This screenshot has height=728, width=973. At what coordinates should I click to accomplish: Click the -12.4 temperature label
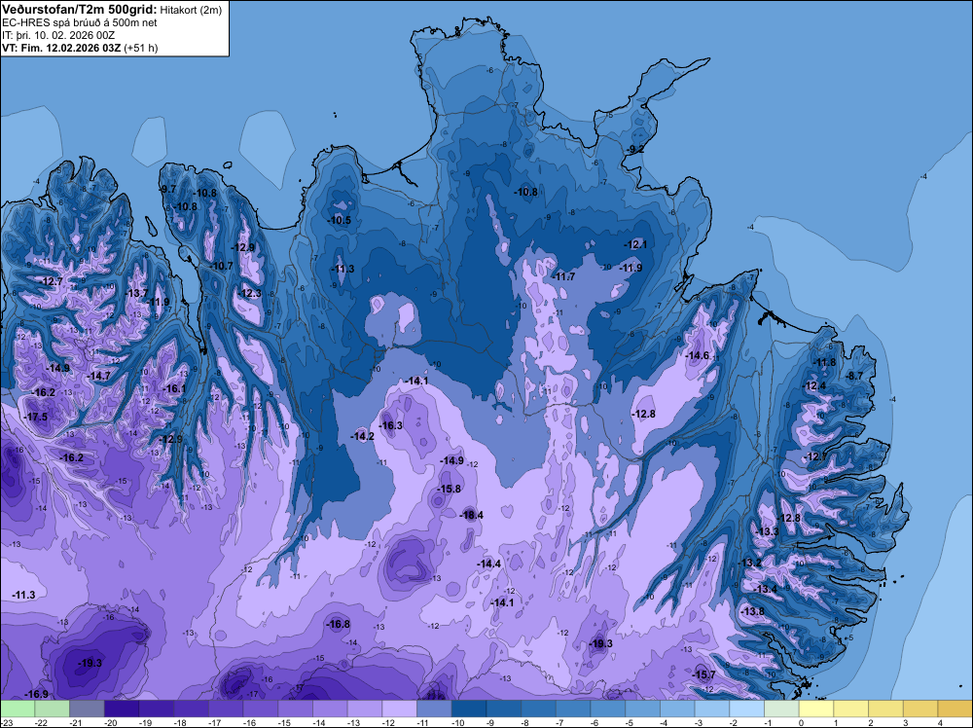814,386
